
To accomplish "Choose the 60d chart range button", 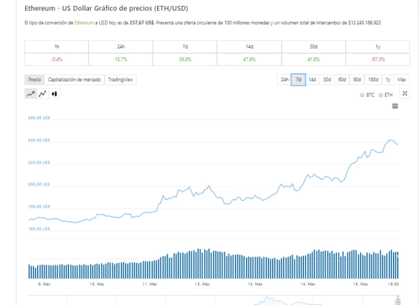I will tap(342, 80).
